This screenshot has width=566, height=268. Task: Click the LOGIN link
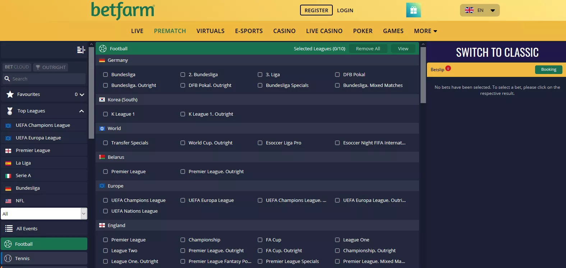345,10
